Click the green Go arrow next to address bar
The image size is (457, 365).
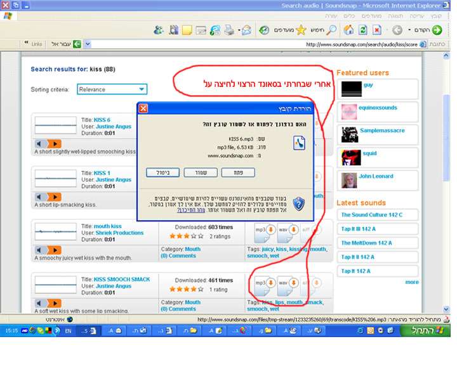coord(77,44)
